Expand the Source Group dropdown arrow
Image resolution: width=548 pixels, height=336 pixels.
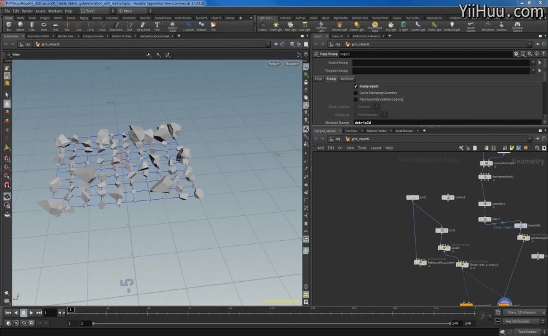[x=533, y=62]
